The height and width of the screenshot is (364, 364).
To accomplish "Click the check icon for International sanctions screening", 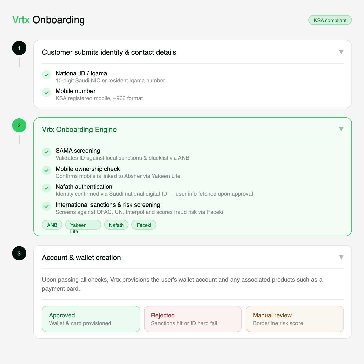I will tap(47, 206).
